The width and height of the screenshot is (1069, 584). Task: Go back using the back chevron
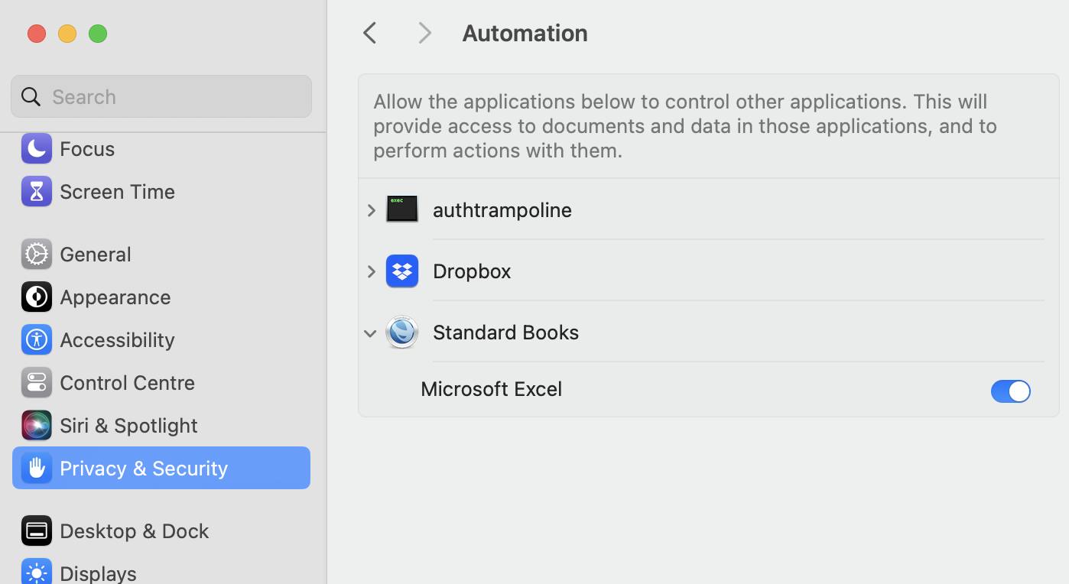click(x=370, y=33)
